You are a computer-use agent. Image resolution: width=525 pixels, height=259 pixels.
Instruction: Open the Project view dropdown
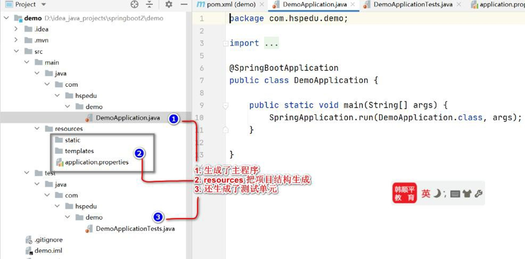[43, 4]
